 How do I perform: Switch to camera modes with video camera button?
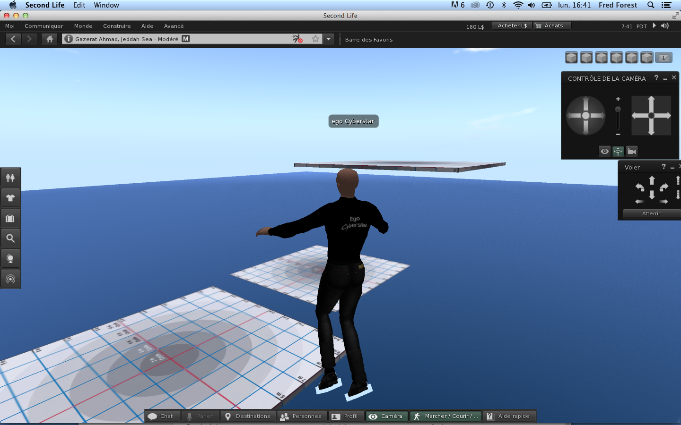[632, 151]
